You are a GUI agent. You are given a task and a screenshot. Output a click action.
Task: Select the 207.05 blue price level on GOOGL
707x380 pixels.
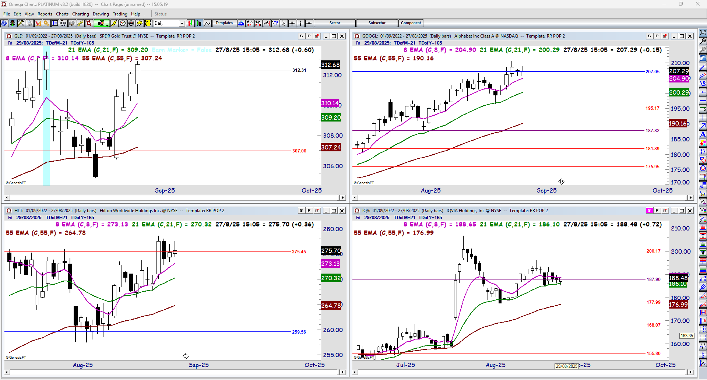pyautogui.click(x=653, y=72)
